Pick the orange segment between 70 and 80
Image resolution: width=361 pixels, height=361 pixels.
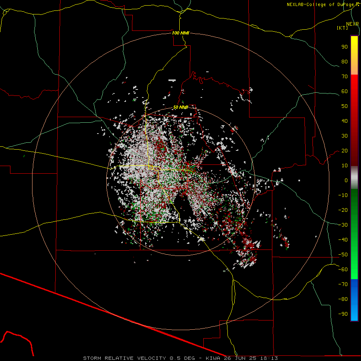point(354,69)
